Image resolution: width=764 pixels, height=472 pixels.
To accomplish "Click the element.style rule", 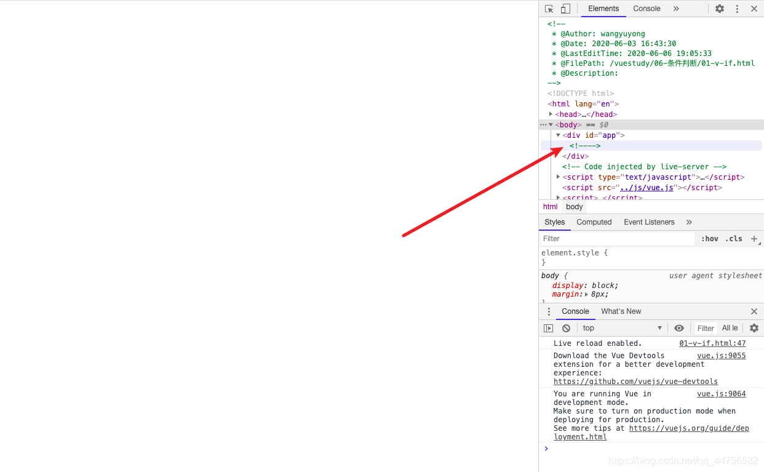I will tap(575, 253).
